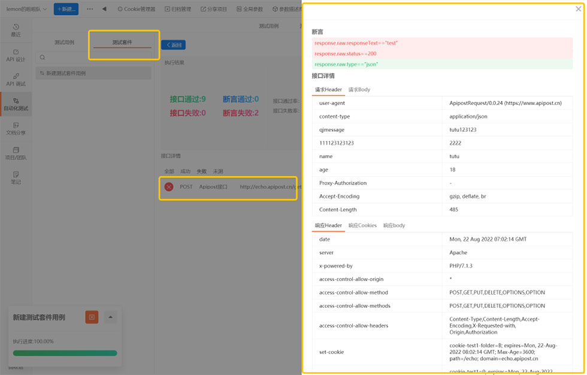
Task: Open 全局参数 in the top toolbar
Action: tap(250, 9)
